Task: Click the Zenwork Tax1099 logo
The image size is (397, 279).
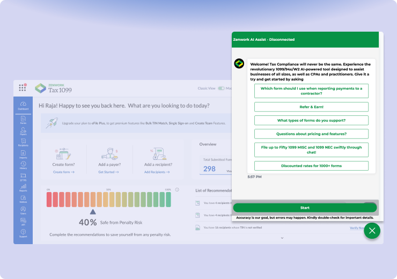Action: point(53,89)
